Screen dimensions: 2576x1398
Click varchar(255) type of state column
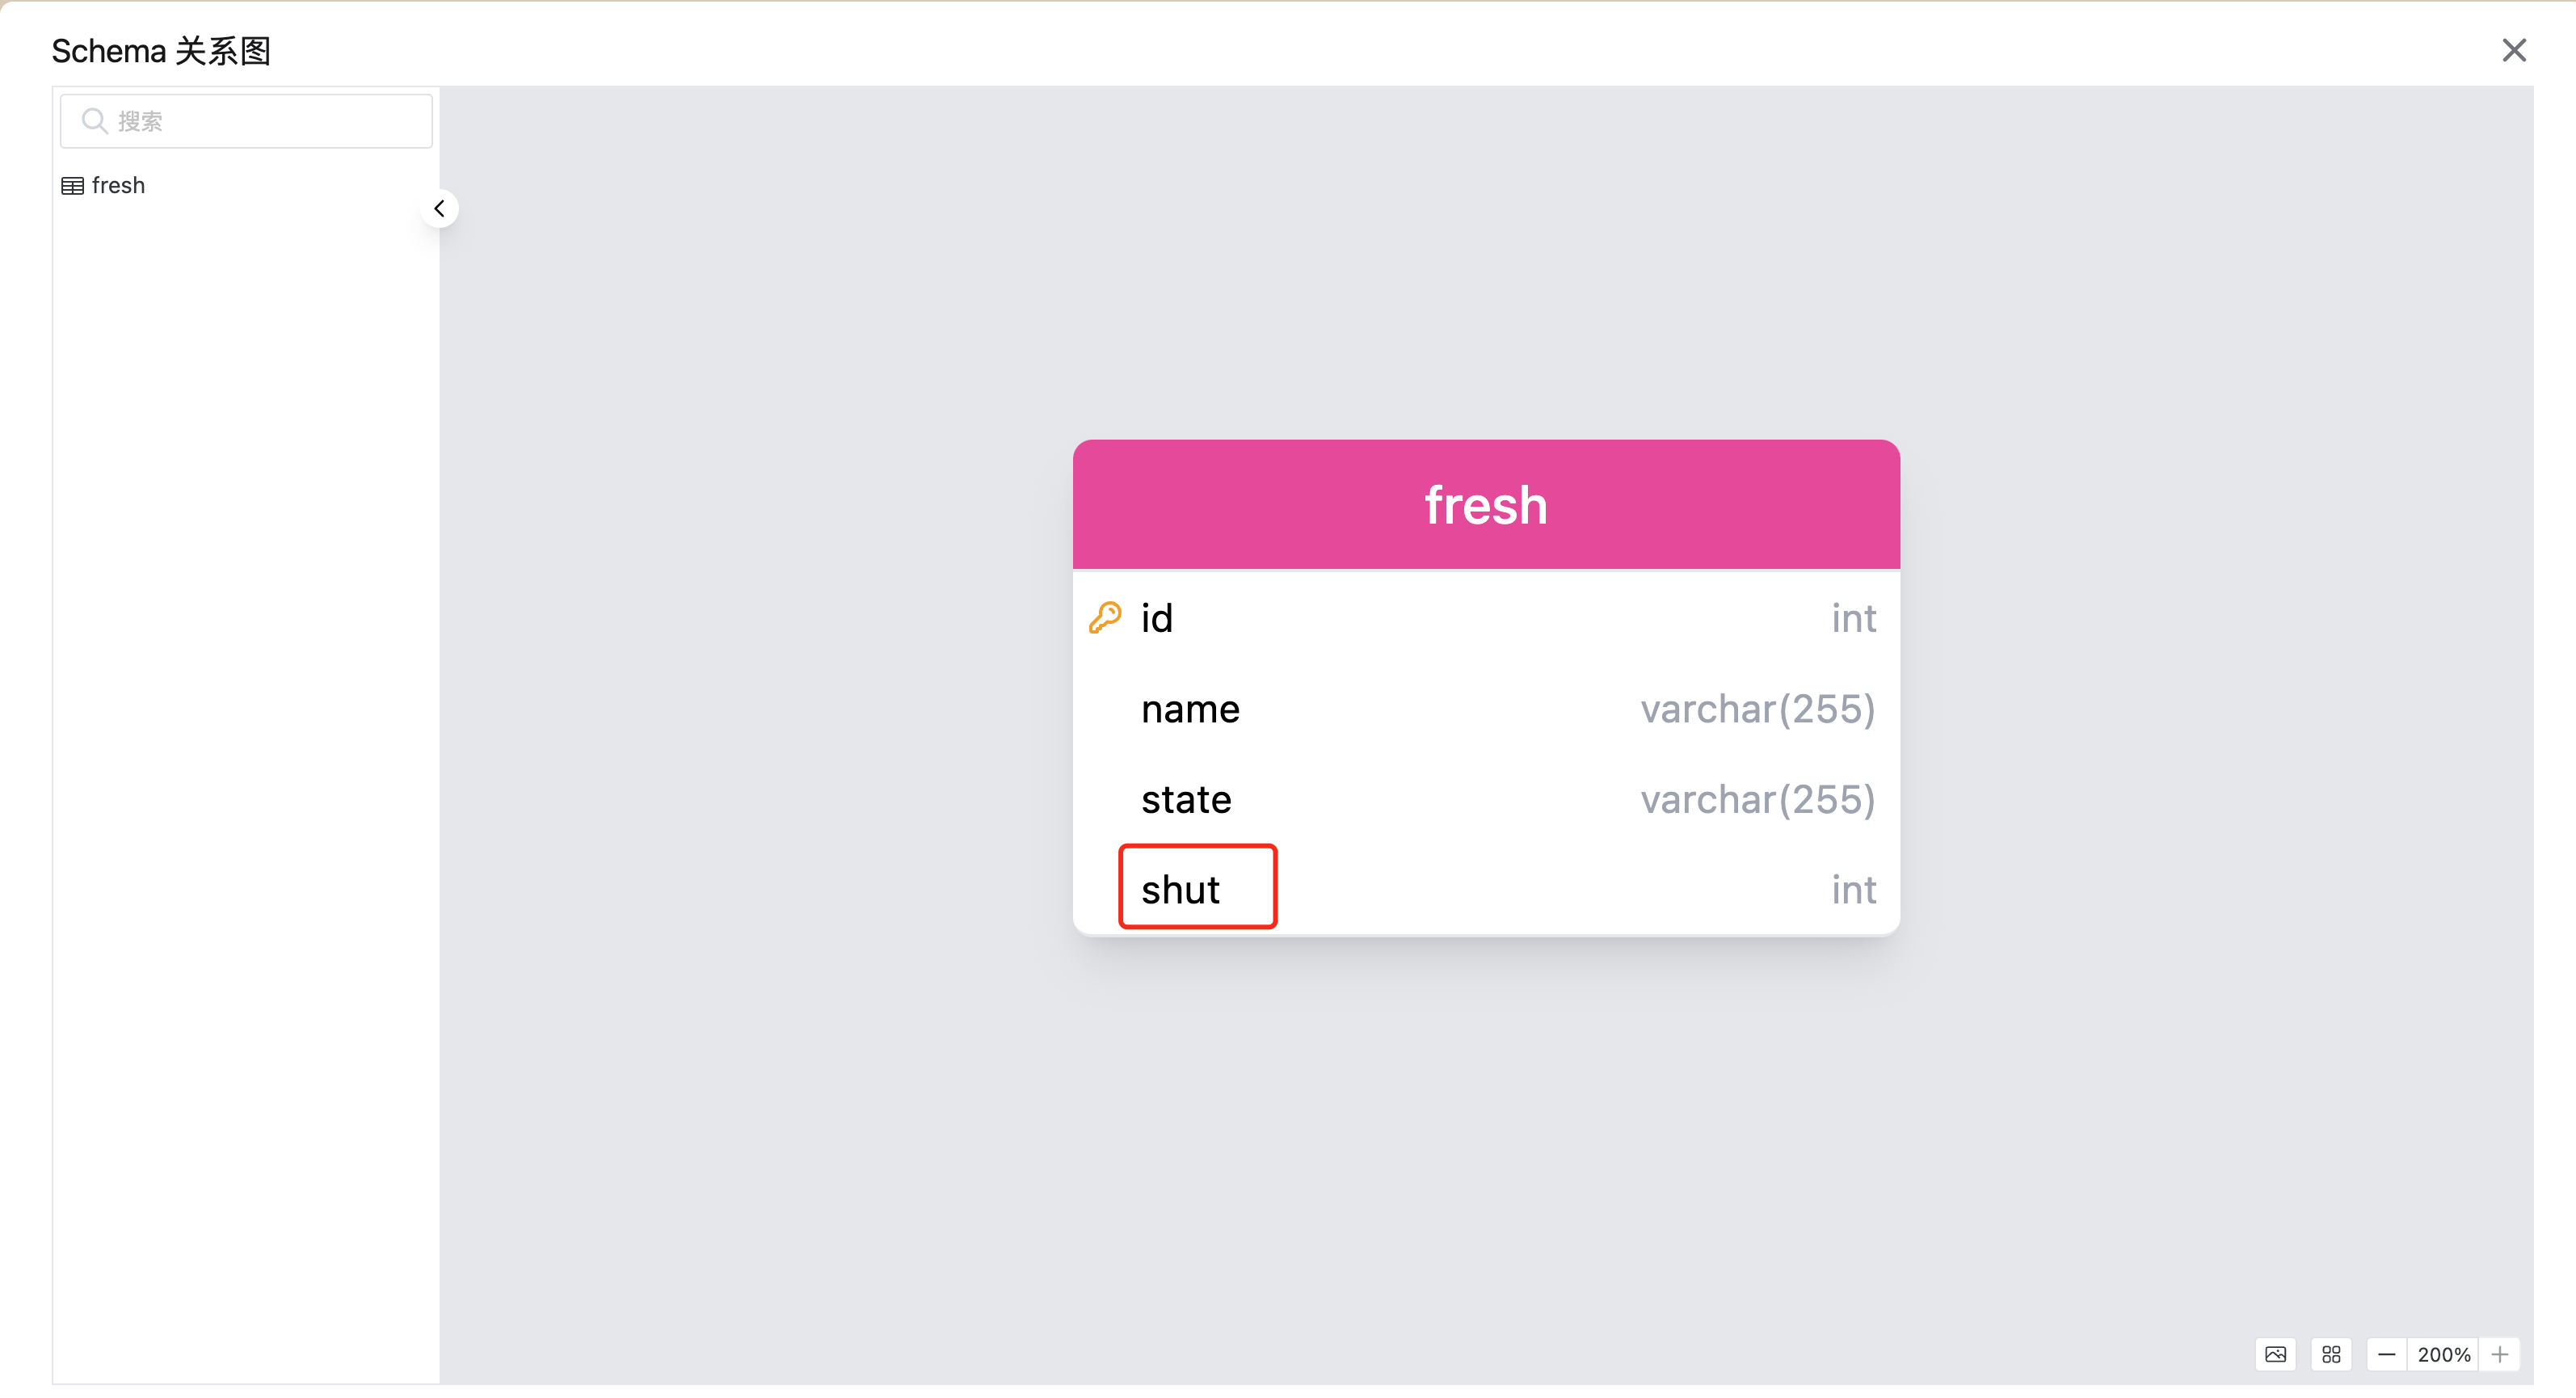coord(1757,800)
